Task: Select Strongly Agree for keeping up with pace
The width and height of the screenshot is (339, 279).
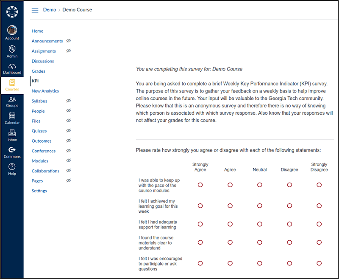Action: [200, 185]
